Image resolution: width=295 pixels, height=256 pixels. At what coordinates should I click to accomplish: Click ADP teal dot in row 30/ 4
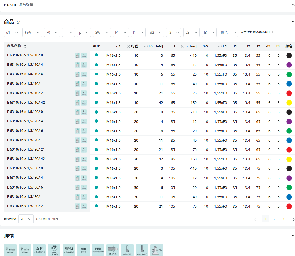tap(96, 177)
